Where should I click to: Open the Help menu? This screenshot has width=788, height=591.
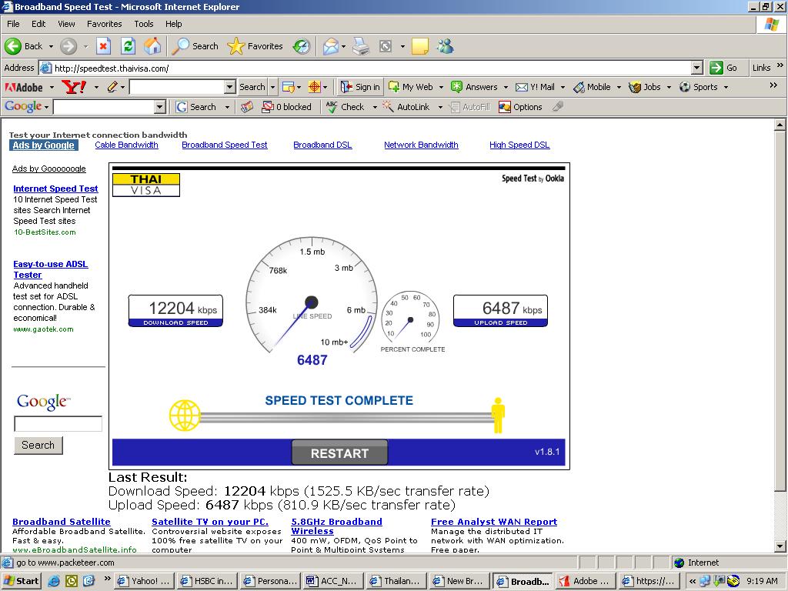click(173, 24)
